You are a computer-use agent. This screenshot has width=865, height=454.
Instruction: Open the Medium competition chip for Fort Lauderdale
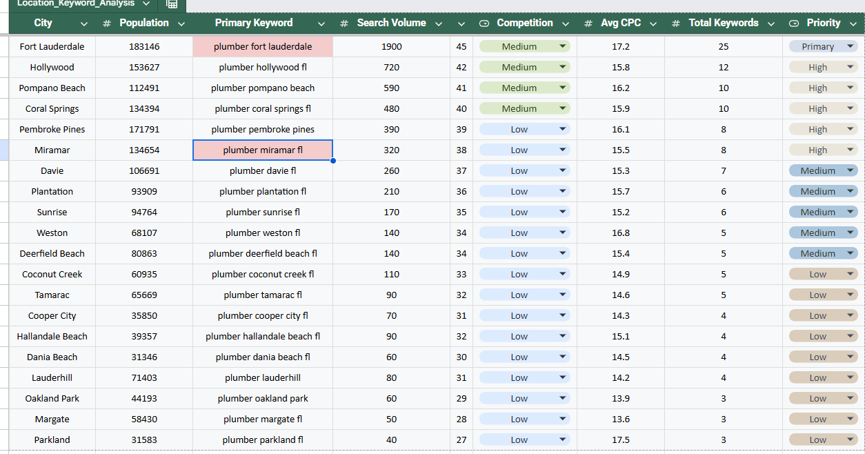pyautogui.click(x=525, y=46)
